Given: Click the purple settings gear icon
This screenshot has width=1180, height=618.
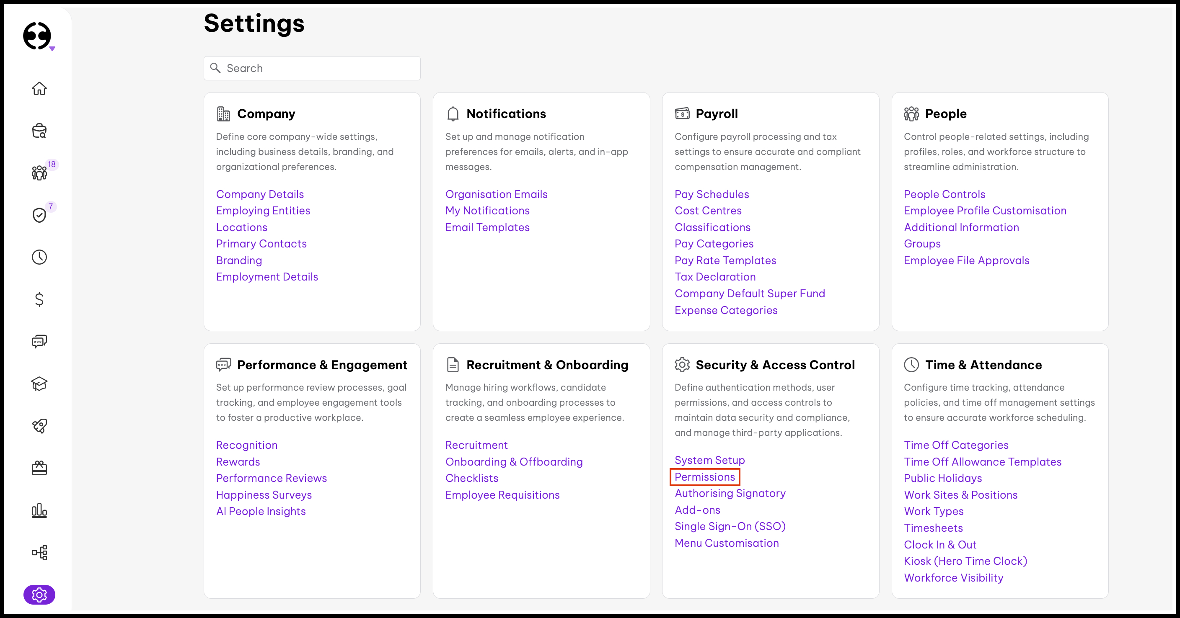Looking at the screenshot, I should [x=39, y=595].
